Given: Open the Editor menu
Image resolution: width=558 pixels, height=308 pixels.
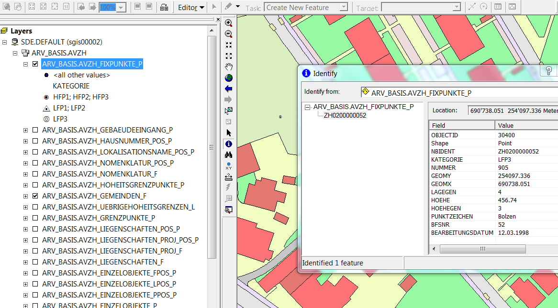Looking at the screenshot, I should (x=191, y=8).
